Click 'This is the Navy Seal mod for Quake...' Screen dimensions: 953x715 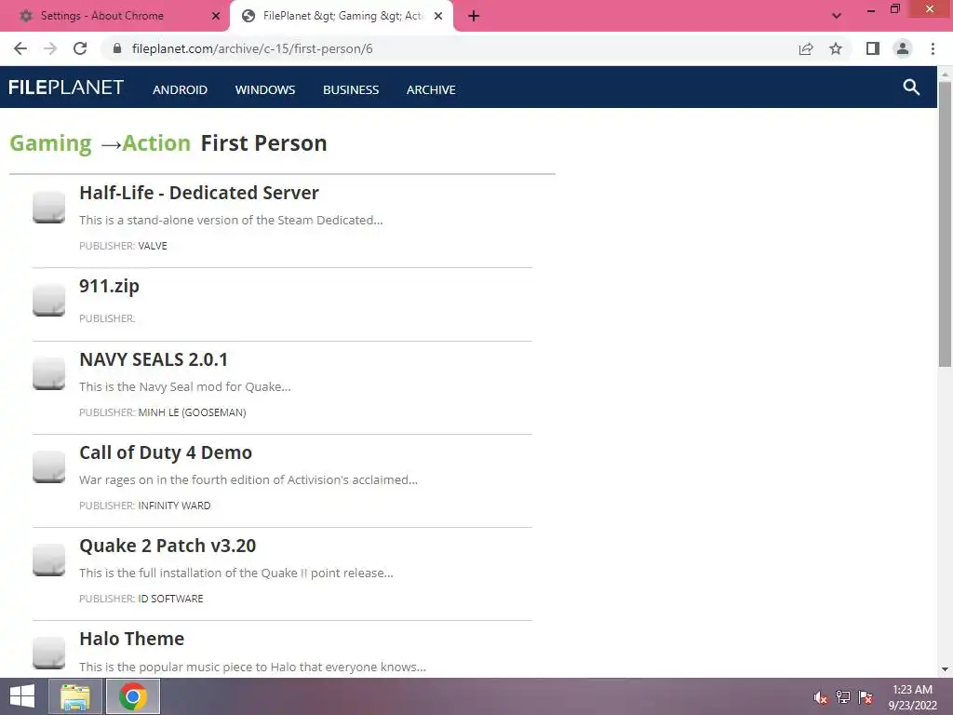(185, 386)
